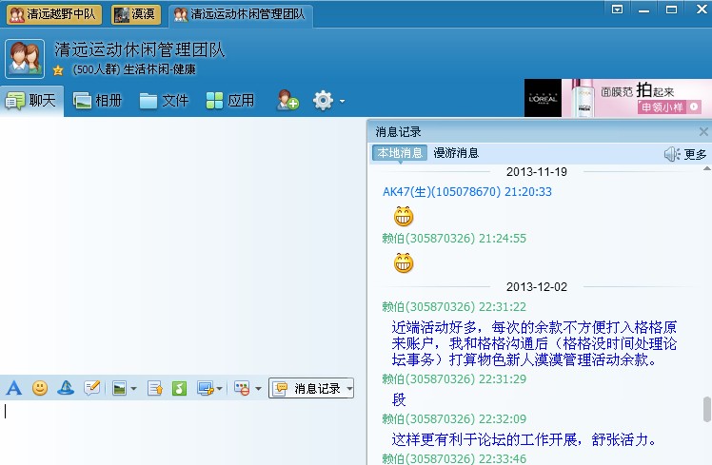Expand the screen capture dropdown arrow

pos(219,389)
